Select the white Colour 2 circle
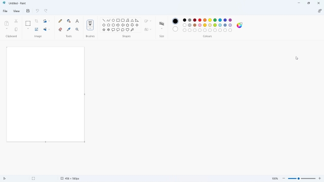 click(x=175, y=29)
